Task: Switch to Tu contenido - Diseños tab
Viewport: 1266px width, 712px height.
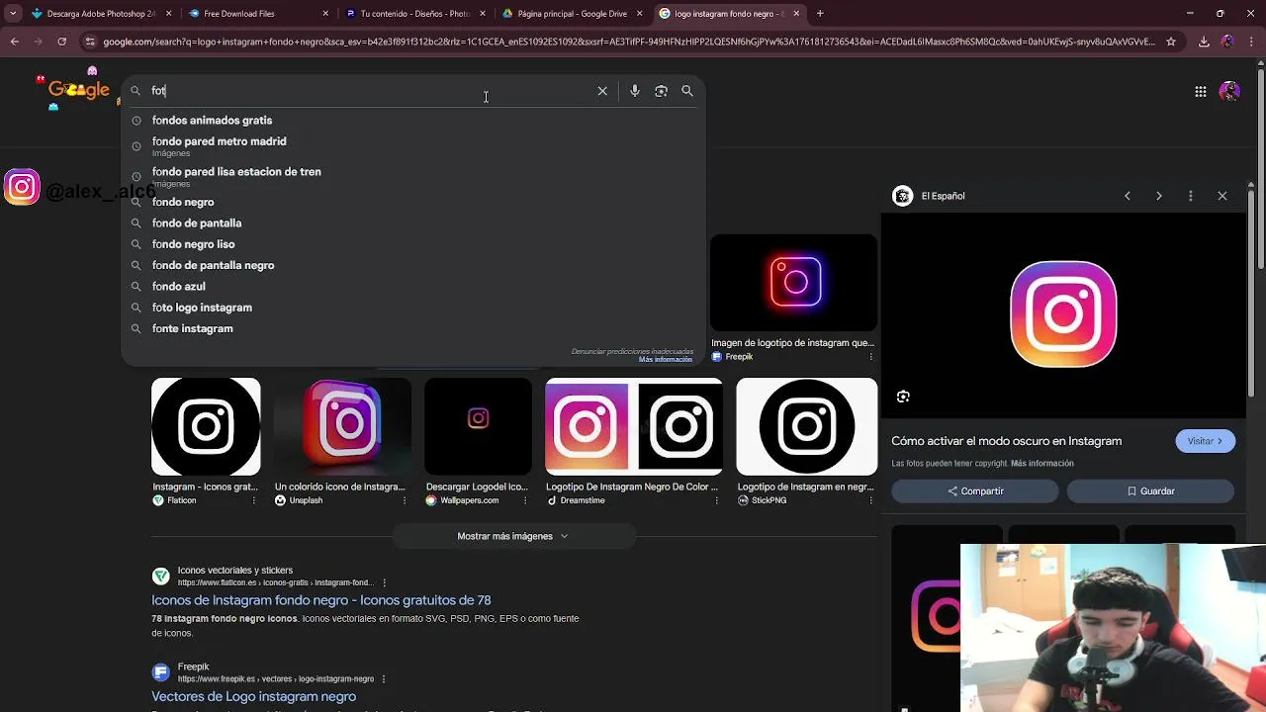Action: click(413, 14)
